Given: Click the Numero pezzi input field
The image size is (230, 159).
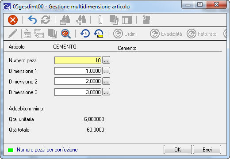Looking at the screenshot, I should (x=78, y=61).
